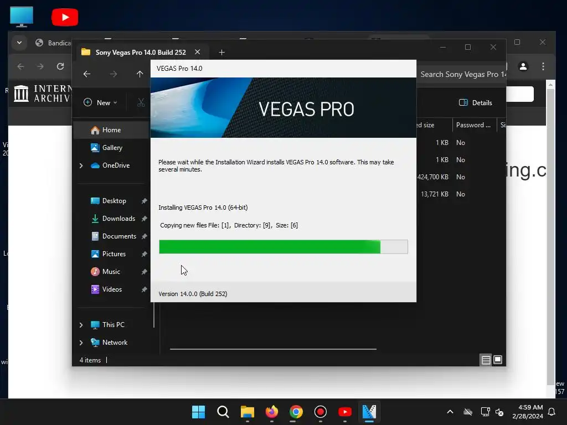Screen dimensions: 567x425
Task: Open the Music folder shortcut
Action: [x=111, y=272]
